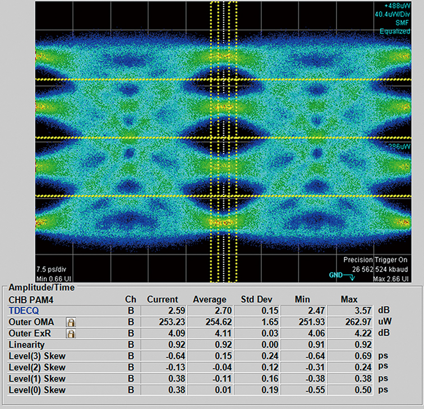Image resolution: width=424 pixels, height=409 pixels.
Task: Click Level(0) Skew min value -0.55
Action: pos(315,390)
